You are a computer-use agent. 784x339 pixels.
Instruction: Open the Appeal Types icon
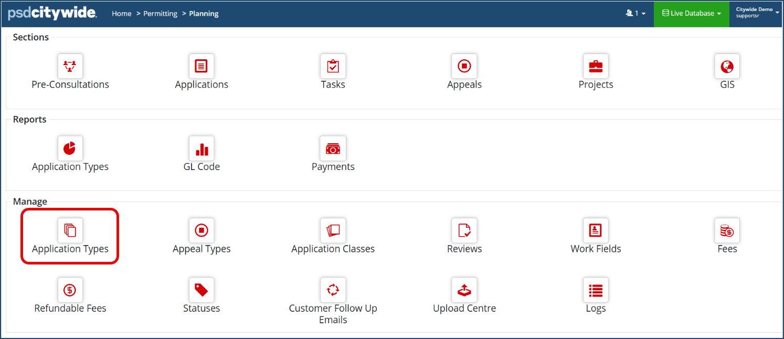(x=202, y=230)
